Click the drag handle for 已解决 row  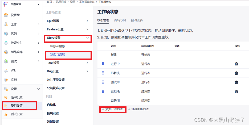103,73
